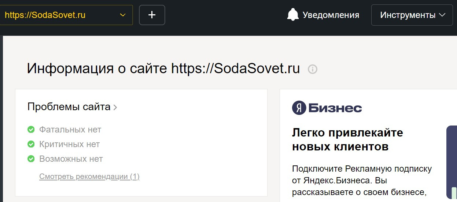Click the notifications bell icon
457x202 pixels.
click(293, 15)
